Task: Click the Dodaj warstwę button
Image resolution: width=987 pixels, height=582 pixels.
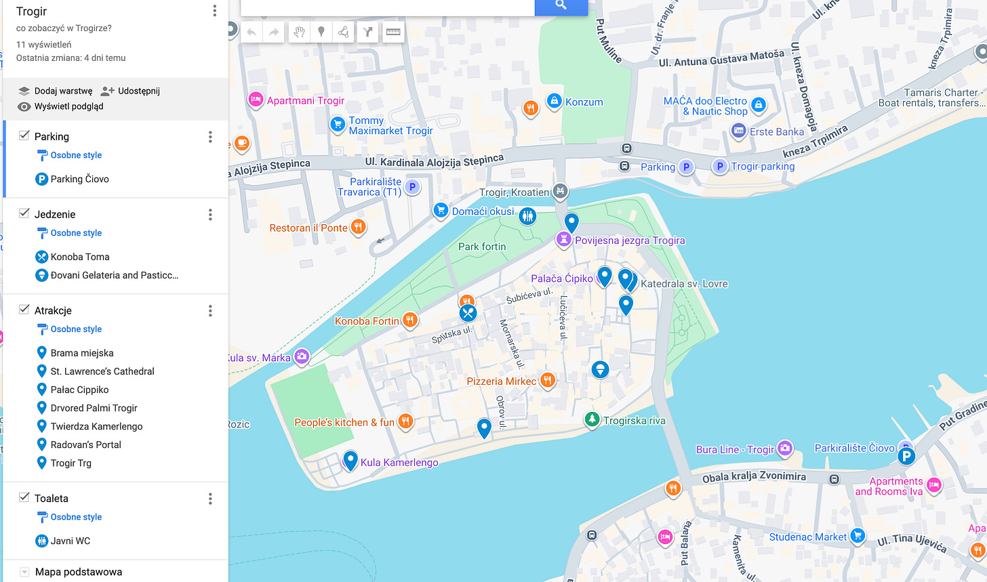Action: tap(56, 91)
